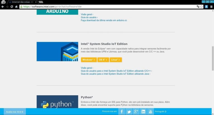This screenshot has height=115, width=214.
Task: Click the Linux* download button
Action: click(x=116, y=60)
